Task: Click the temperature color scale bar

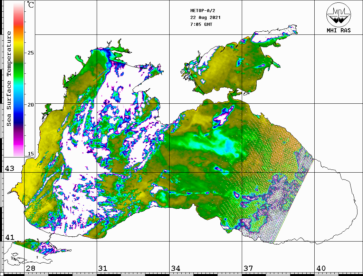Action: [19, 79]
